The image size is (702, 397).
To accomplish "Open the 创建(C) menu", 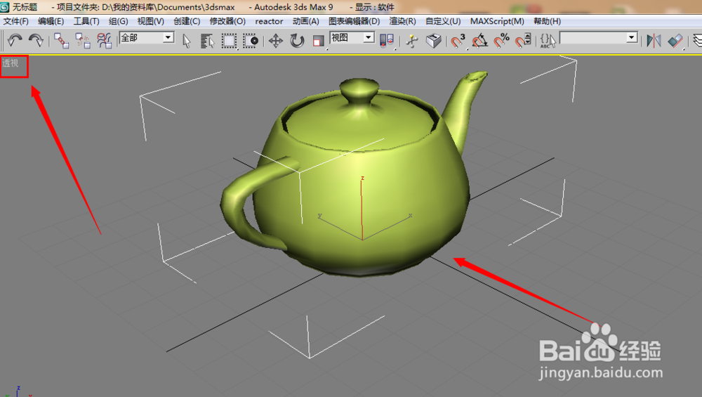I will click(x=187, y=21).
